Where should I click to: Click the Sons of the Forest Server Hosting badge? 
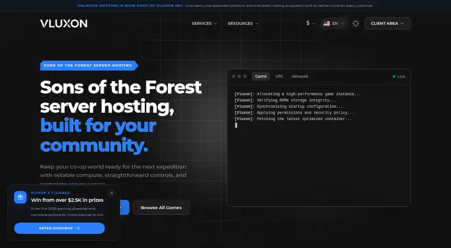tap(89, 65)
